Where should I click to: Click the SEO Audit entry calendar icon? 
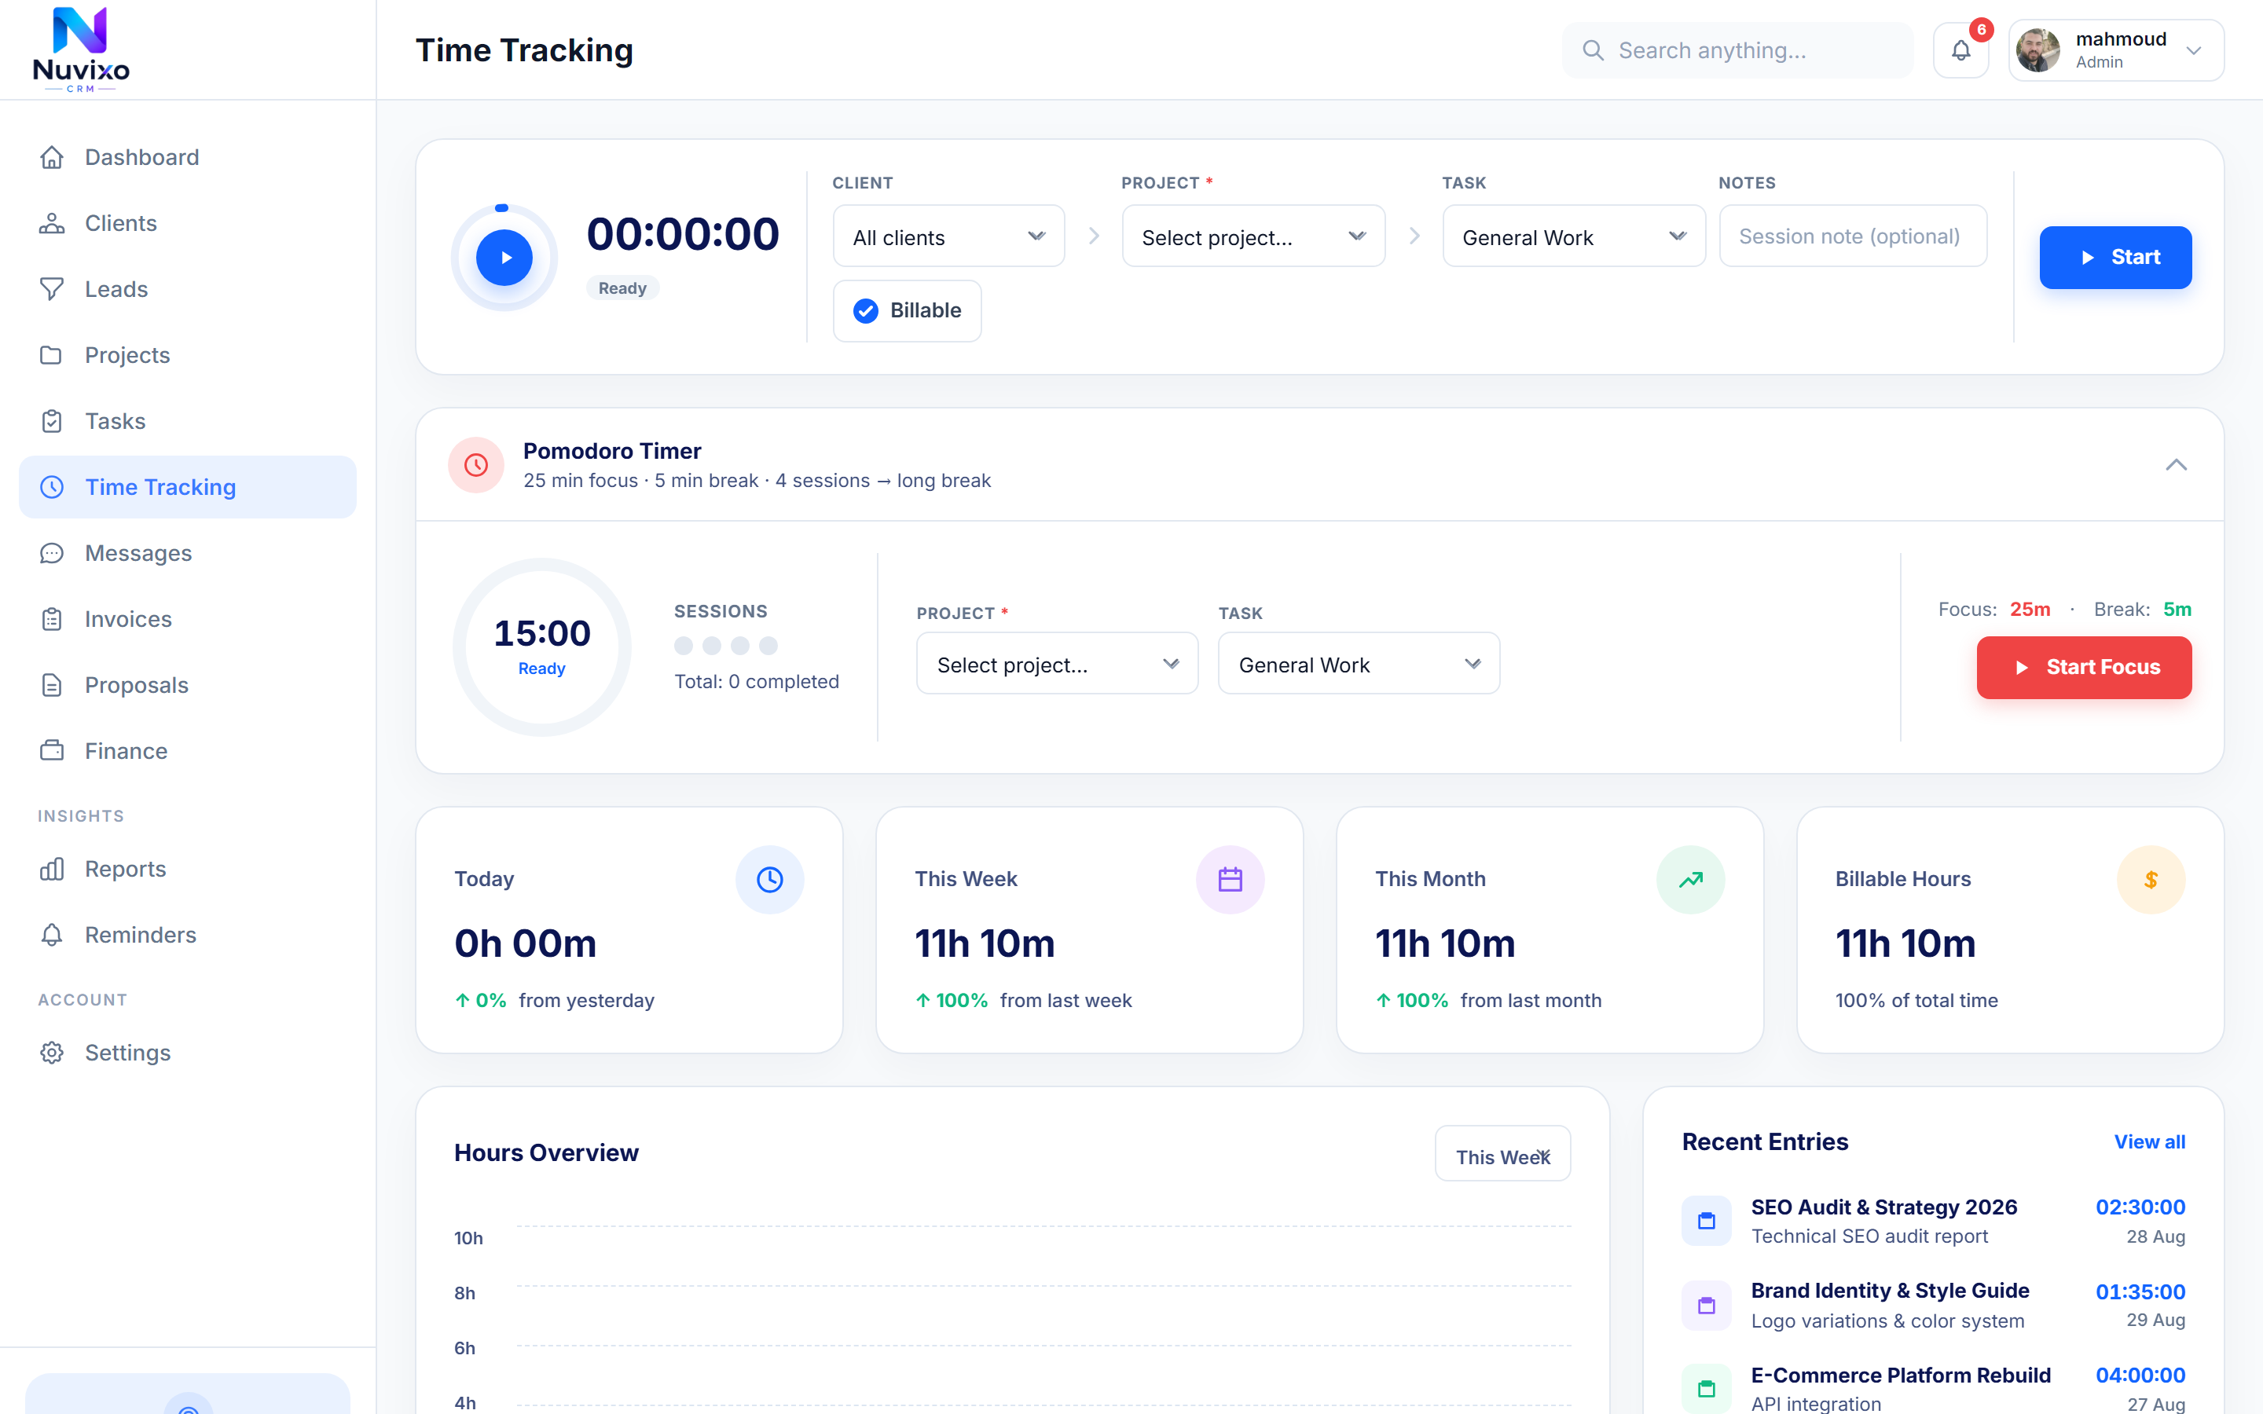click(1707, 1221)
